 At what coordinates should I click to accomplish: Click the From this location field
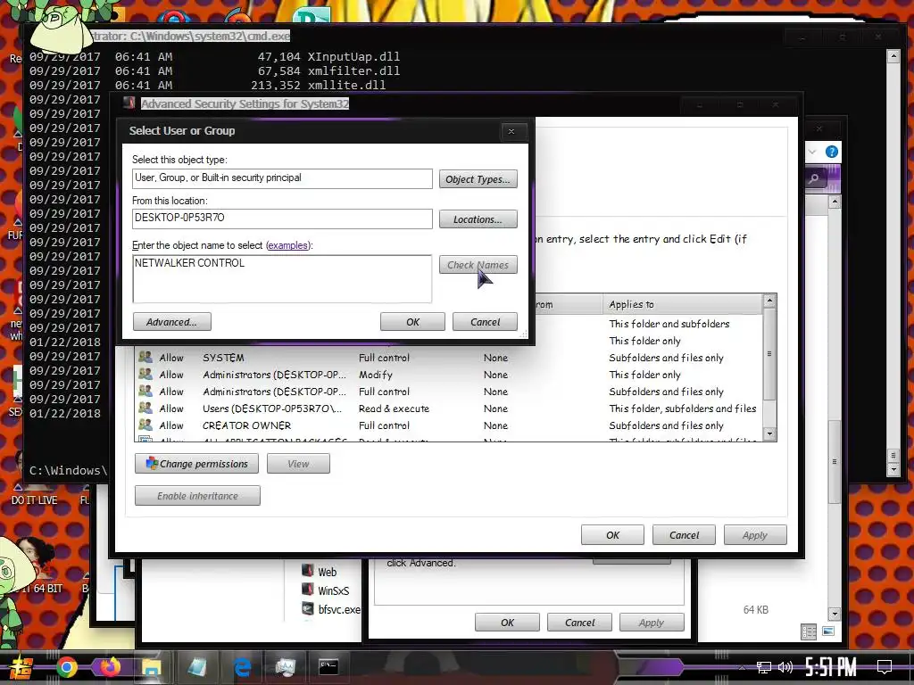tap(282, 218)
